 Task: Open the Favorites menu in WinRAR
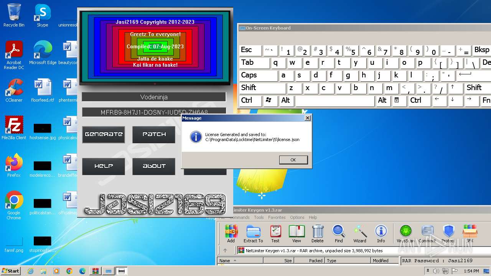277,217
